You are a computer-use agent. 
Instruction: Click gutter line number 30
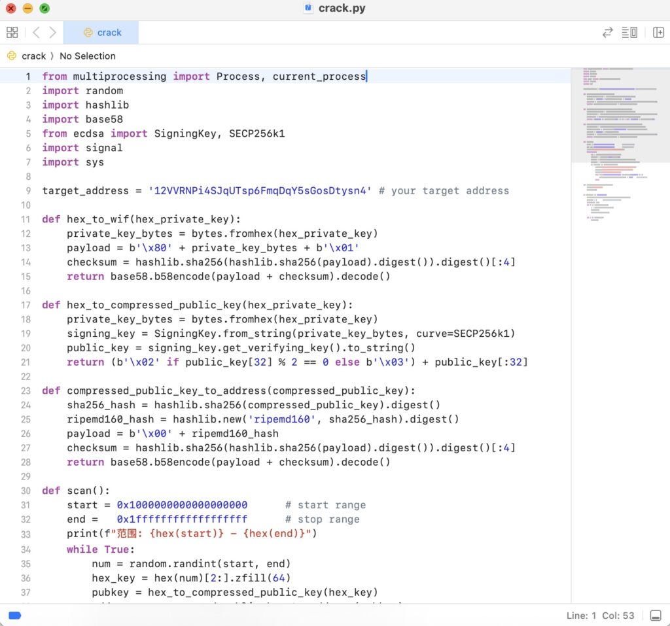tap(26, 491)
